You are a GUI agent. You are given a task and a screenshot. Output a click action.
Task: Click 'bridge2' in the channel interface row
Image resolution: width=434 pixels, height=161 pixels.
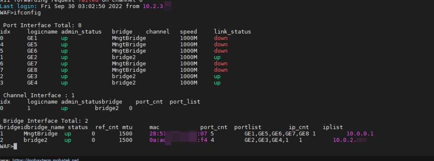pos(107,108)
